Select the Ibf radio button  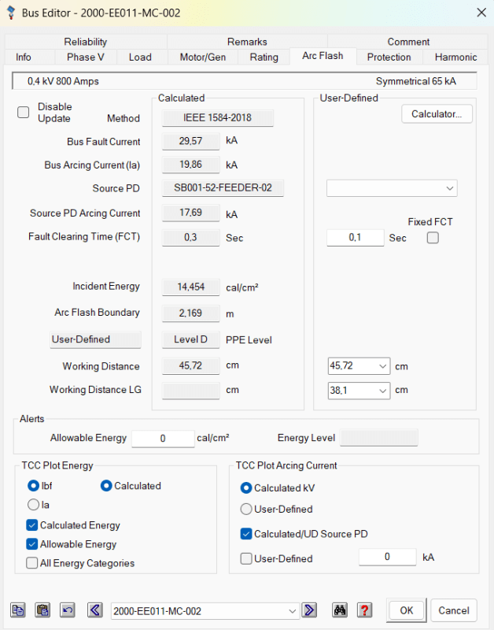tap(33, 486)
